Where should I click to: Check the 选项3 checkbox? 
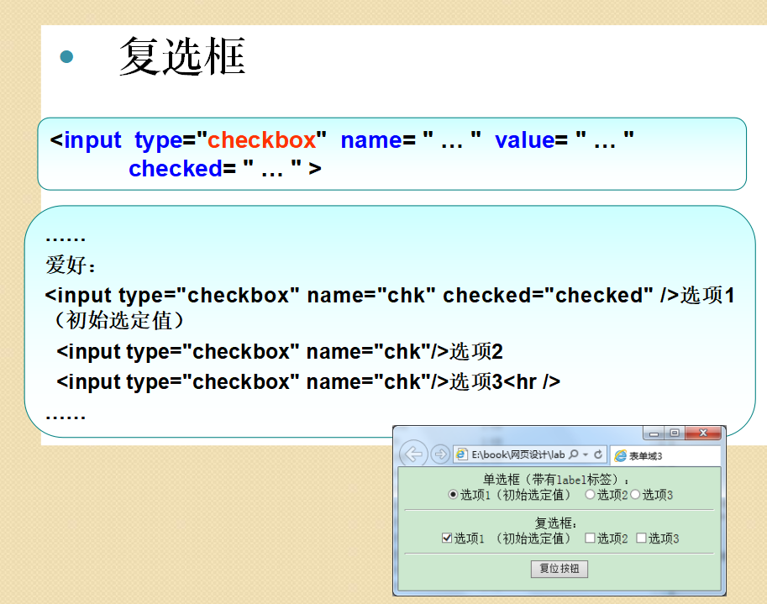click(641, 538)
